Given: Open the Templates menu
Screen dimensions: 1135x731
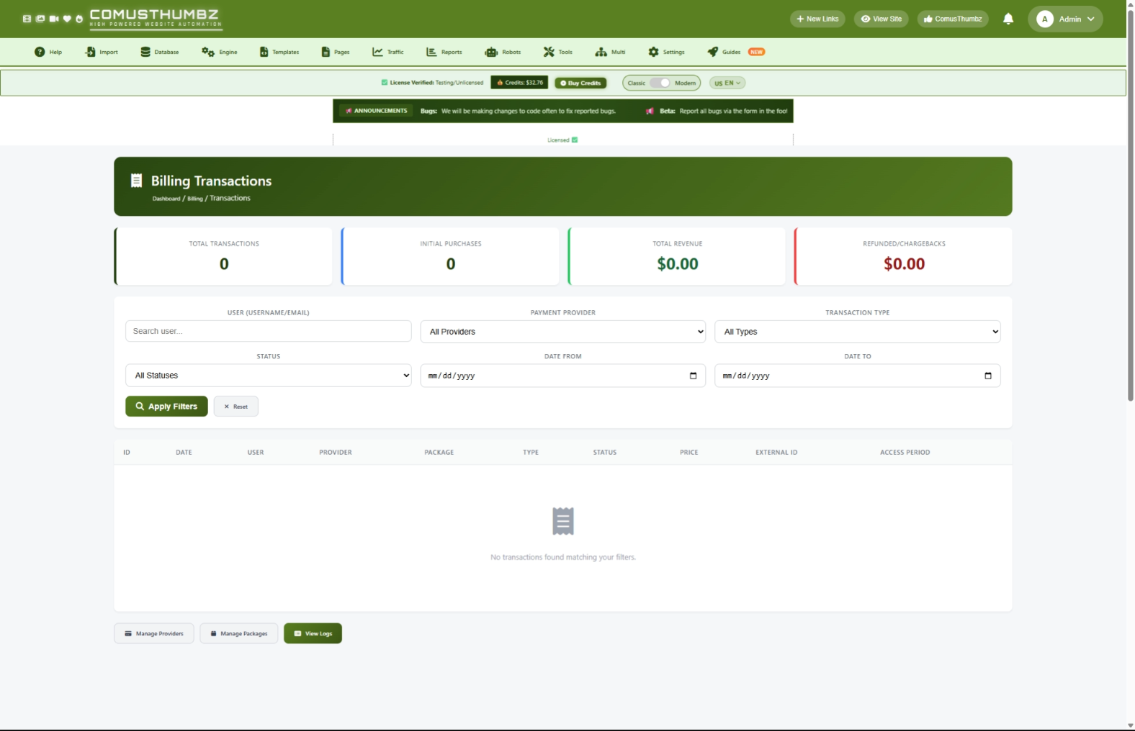Looking at the screenshot, I should (x=279, y=52).
